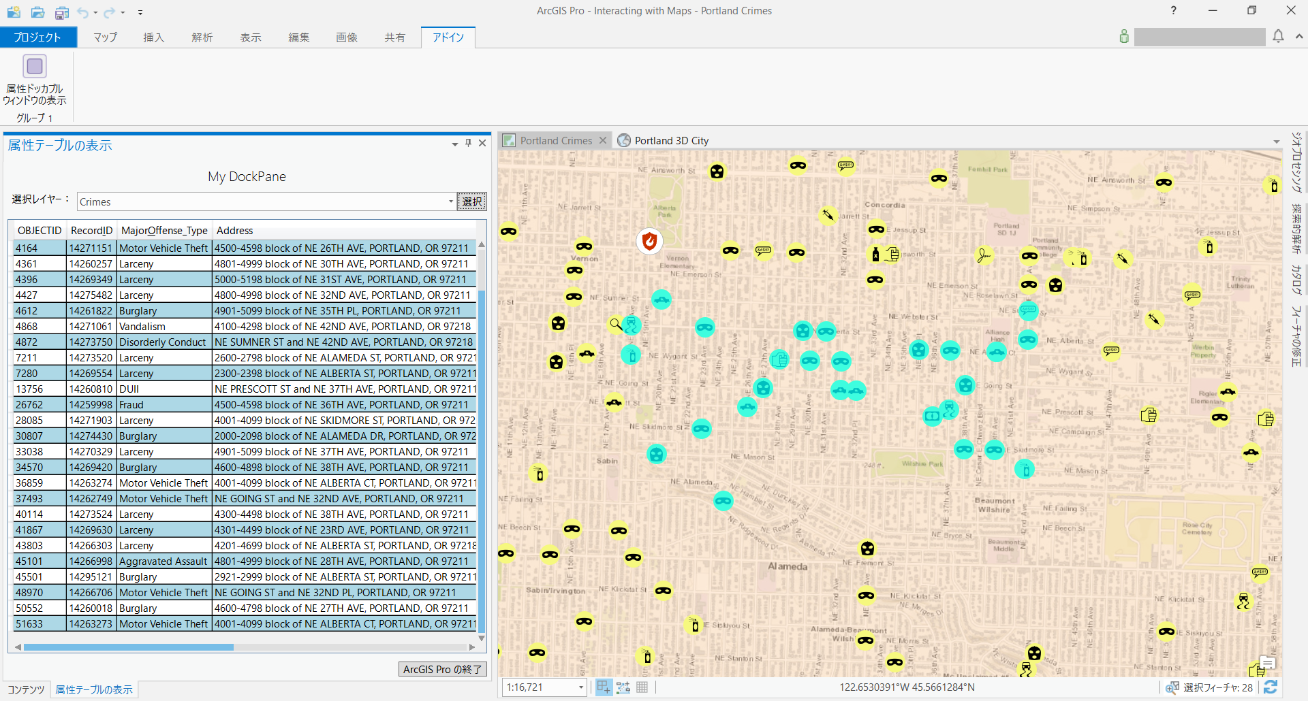Open the ジオプロセシング side panel tab

click(x=1296, y=162)
